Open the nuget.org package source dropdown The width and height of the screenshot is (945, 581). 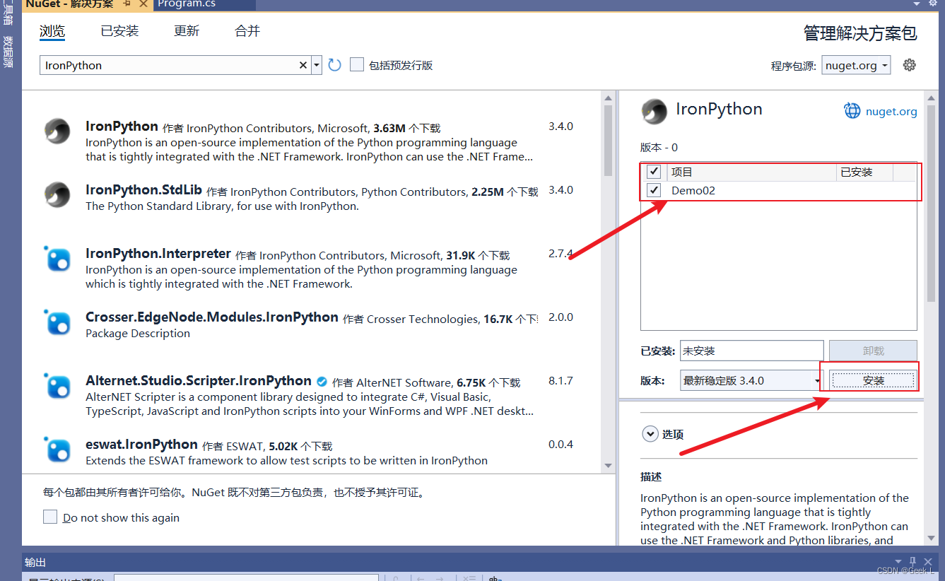pos(856,64)
